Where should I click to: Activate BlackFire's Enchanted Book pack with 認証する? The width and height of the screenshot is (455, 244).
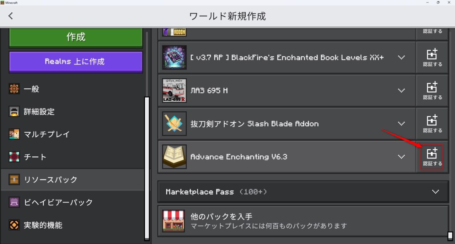[432, 57]
